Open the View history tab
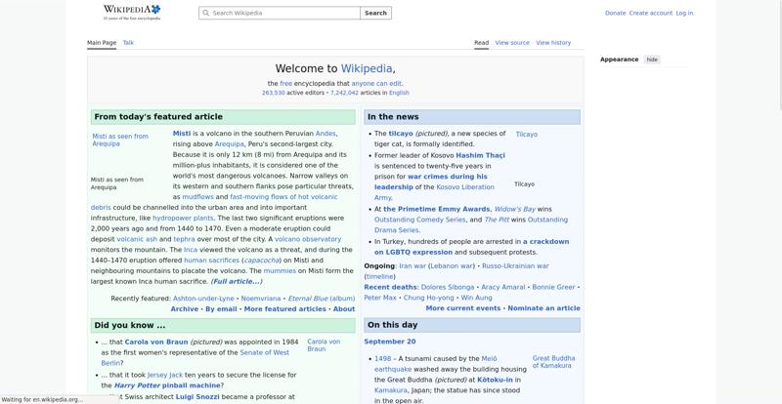782x404 pixels. coord(553,43)
